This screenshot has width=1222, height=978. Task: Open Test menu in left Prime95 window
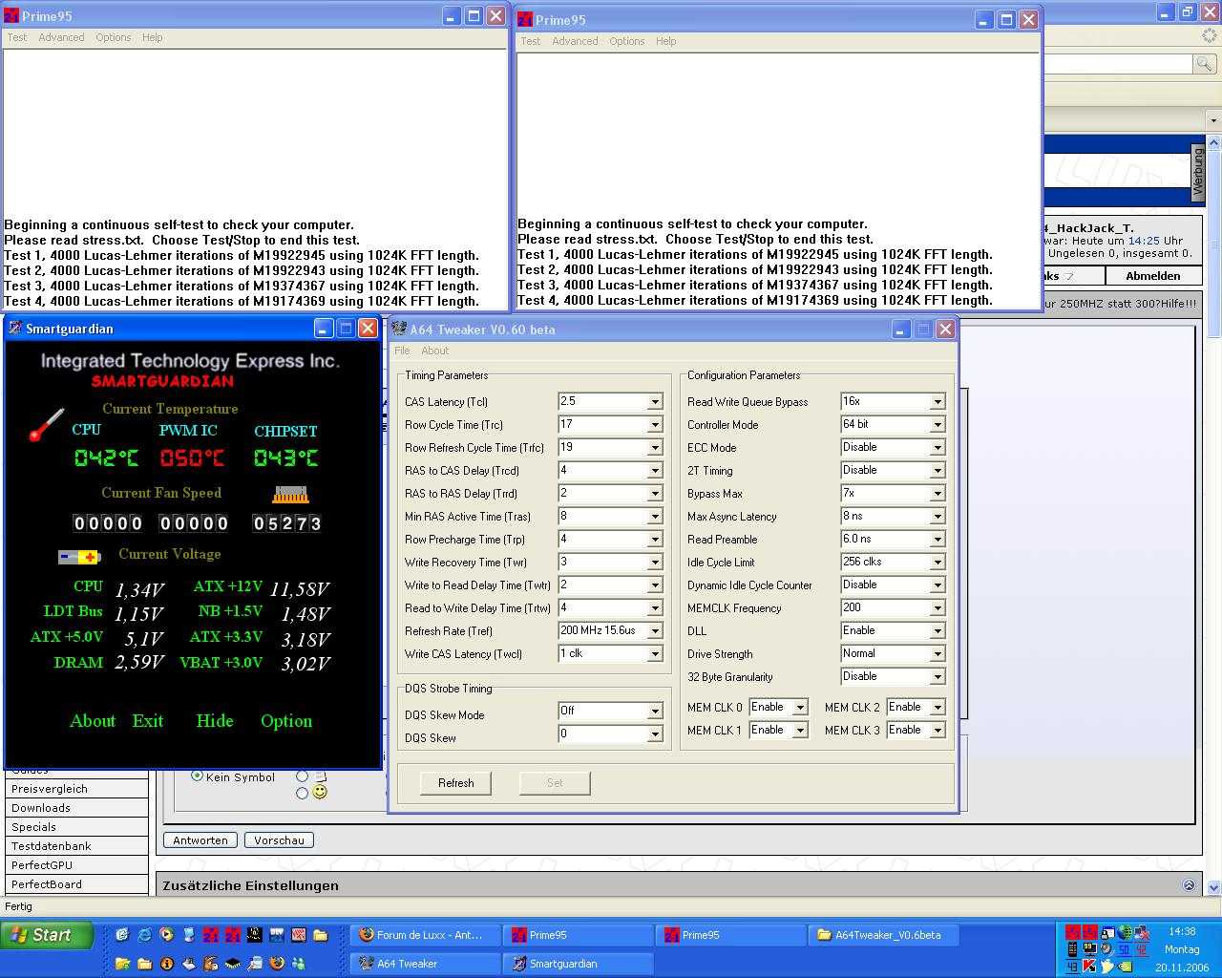pyautogui.click(x=17, y=37)
